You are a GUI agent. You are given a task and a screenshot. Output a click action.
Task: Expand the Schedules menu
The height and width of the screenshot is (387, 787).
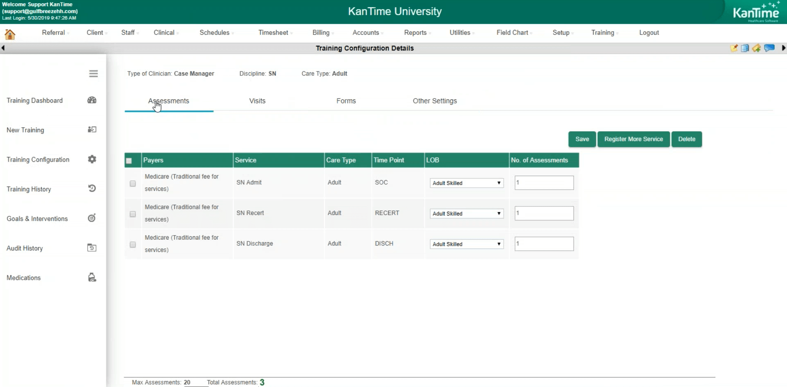(x=217, y=33)
